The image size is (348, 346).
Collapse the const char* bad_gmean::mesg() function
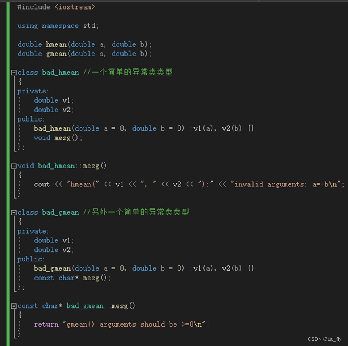click(14, 306)
